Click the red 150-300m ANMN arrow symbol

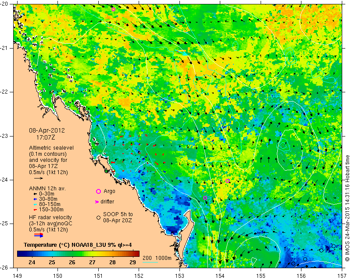coord(35,210)
